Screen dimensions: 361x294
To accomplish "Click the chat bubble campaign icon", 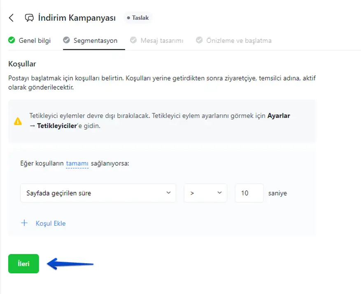I will click(x=29, y=18).
